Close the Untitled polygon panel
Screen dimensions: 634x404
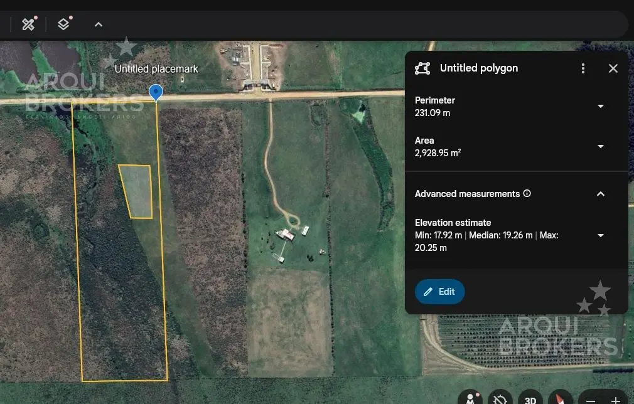click(613, 68)
